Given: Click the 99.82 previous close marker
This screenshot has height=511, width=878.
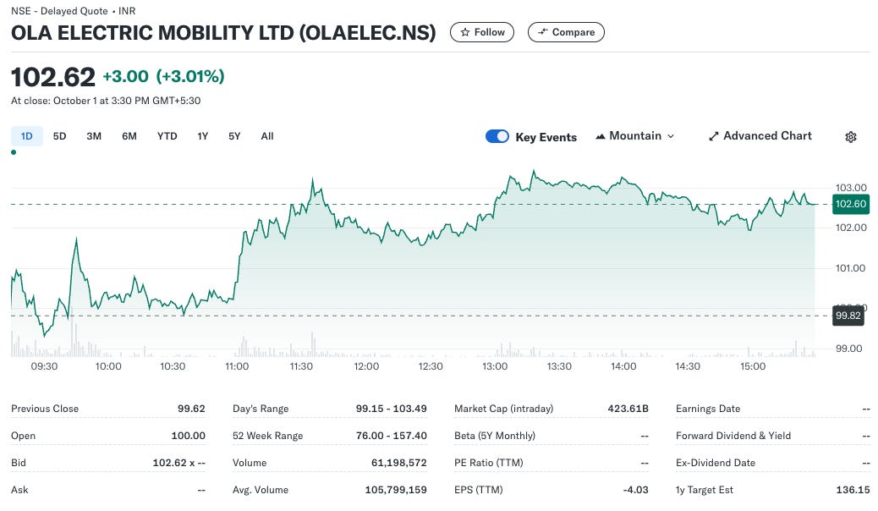Looking at the screenshot, I should (848, 316).
